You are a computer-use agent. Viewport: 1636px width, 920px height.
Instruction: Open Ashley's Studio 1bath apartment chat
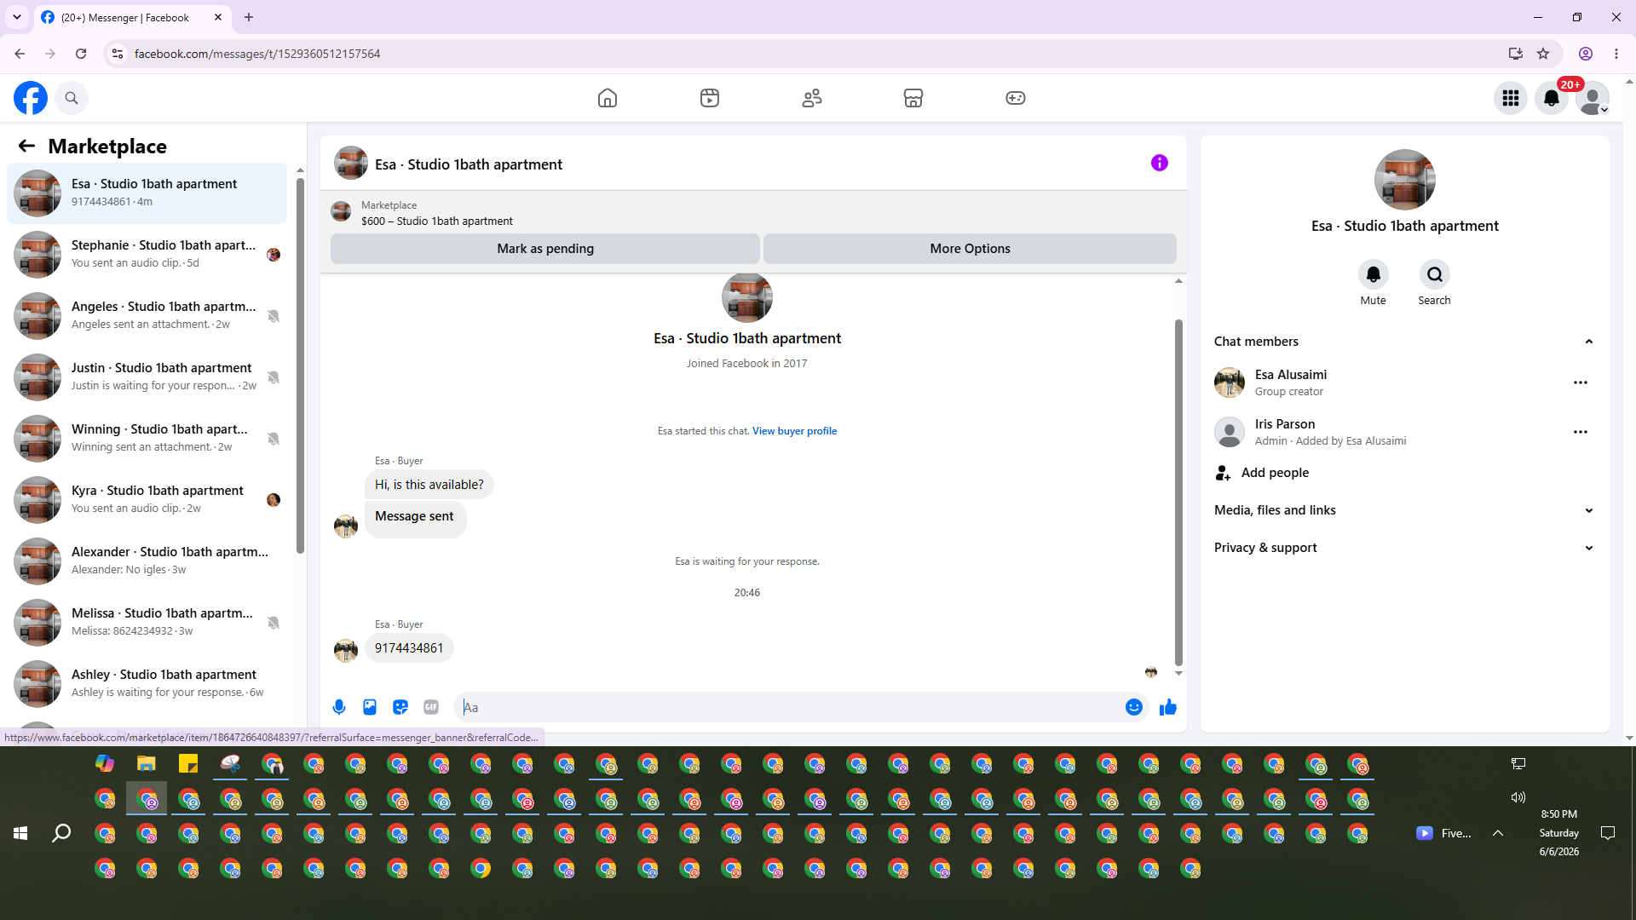coord(147,684)
